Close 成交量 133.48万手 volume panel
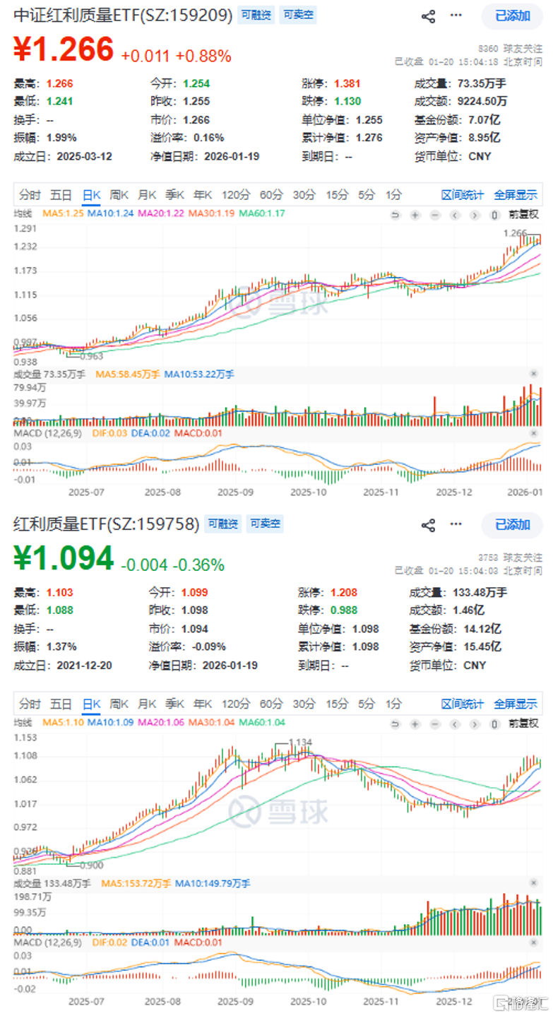Image resolution: width=553 pixels, height=1016 pixels. [534, 883]
